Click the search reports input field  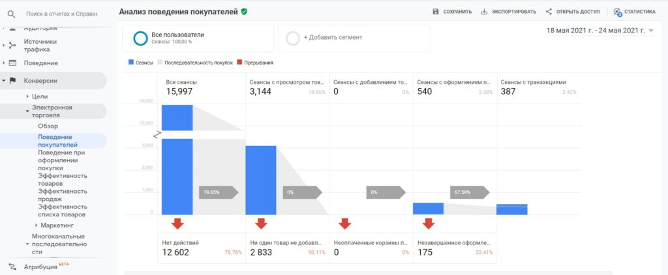[x=62, y=13]
